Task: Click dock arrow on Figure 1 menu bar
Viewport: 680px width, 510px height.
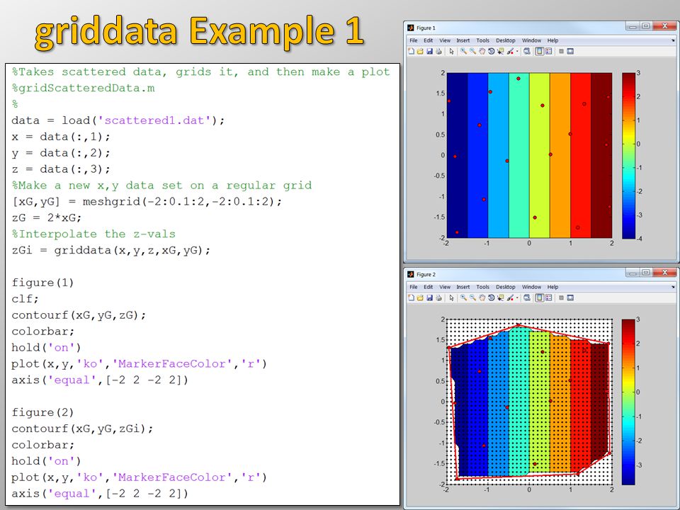Action: click(x=673, y=40)
